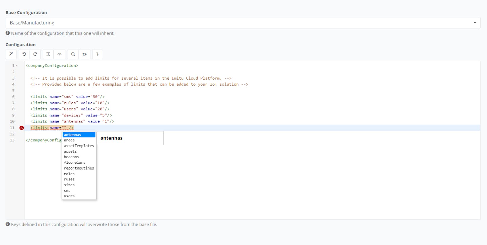
Task: Open search with the magnifier icon
Action: click(x=73, y=54)
